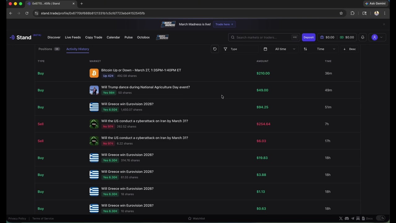Open a new browser tab
396x223 pixels.
pyautogui.click(x=82, y=4)
